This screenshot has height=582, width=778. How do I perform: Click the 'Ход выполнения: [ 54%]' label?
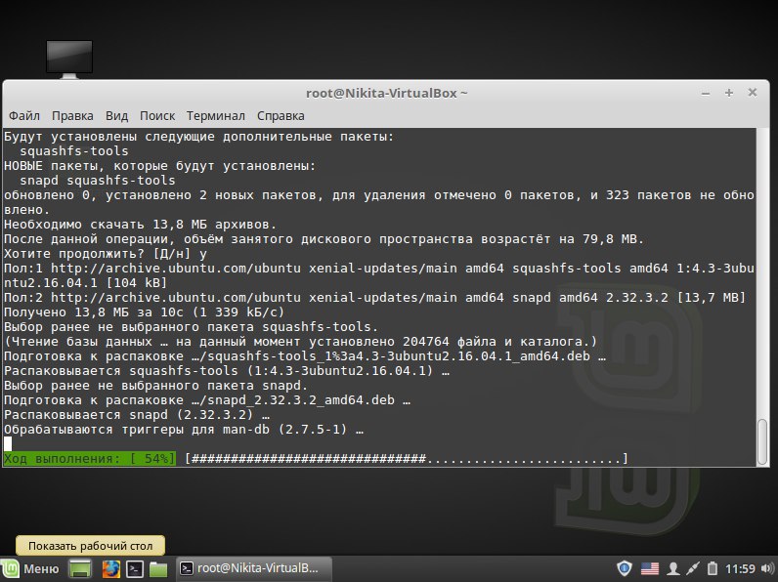(x=89, y=459)
